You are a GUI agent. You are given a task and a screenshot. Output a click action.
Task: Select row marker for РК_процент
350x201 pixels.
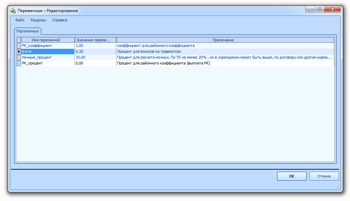click(x=19, y=63)
